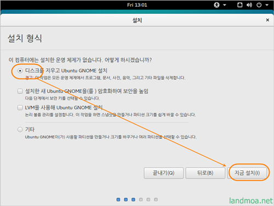Click '논리 볼륨 관리를 설정합니다' description
The height and width of the screenshot is (206, 274).
coord(110,115)
